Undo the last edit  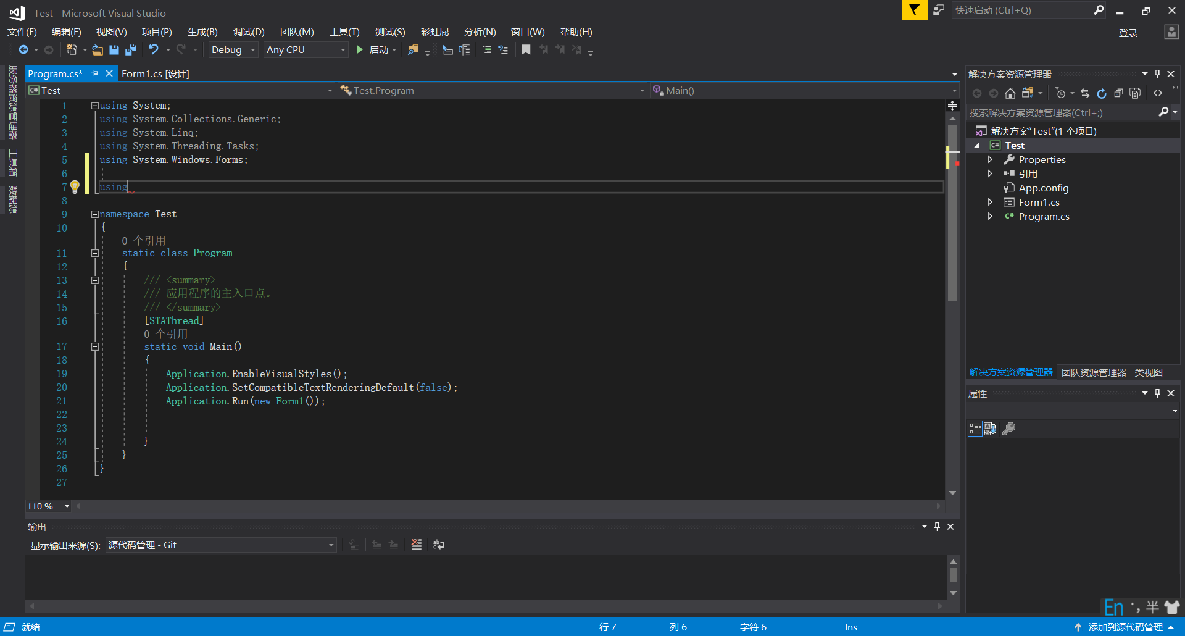tap(154, 49)
